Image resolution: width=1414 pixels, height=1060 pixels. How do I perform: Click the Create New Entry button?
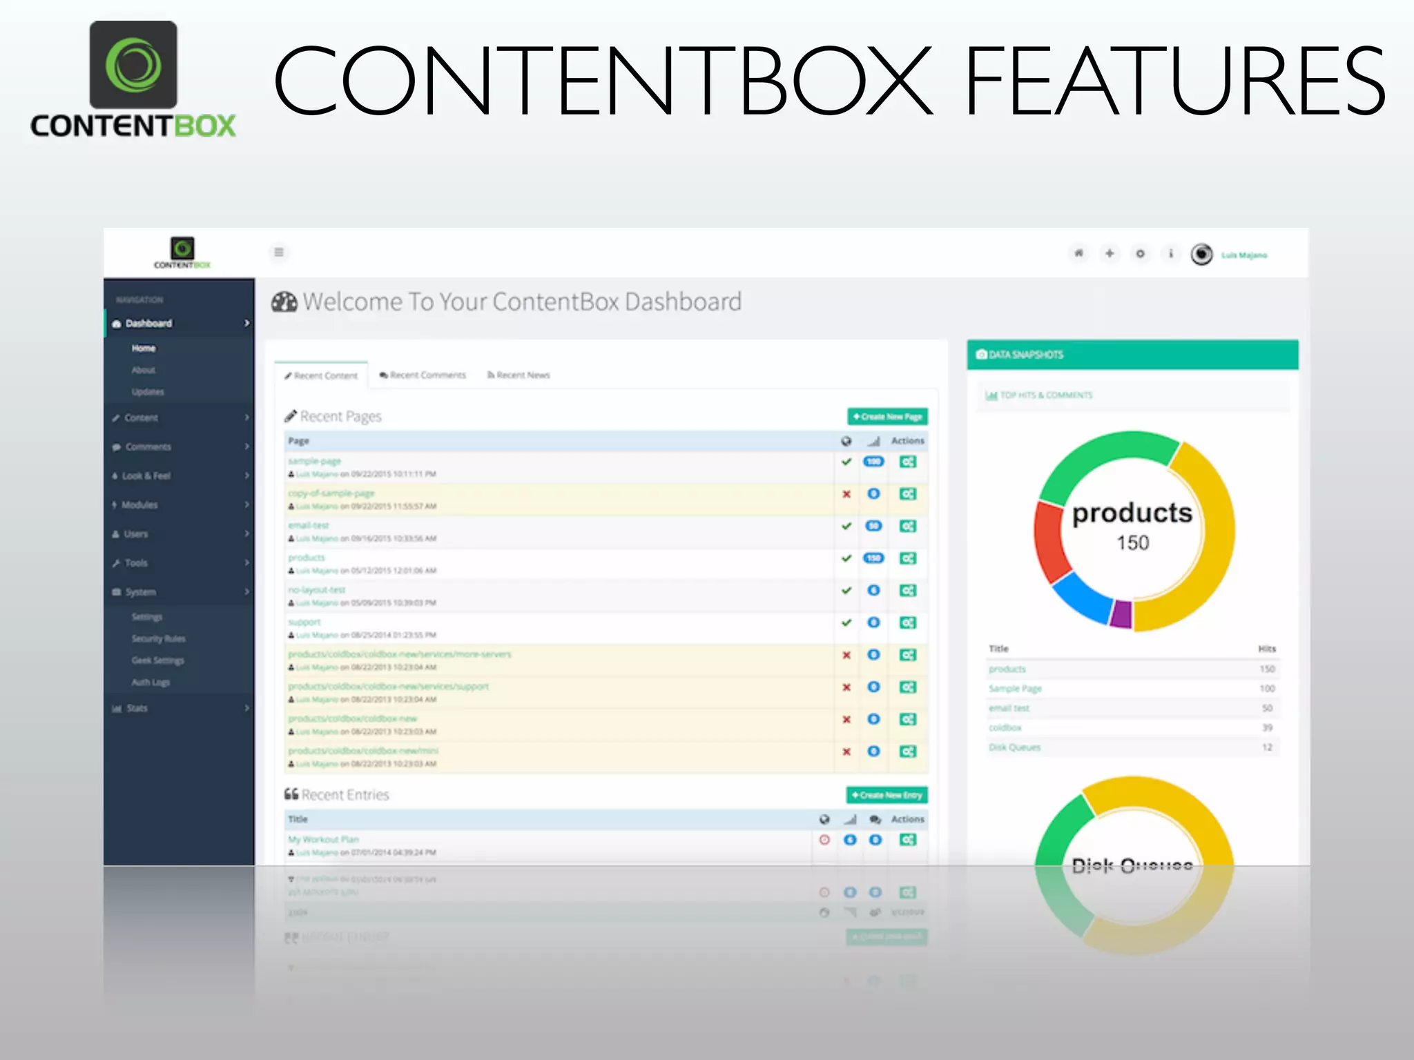pyautogui.click(x=887, y=795)
